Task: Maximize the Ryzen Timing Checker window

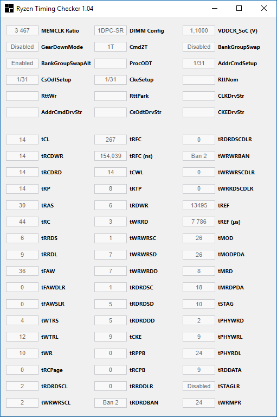Action: [x=239, y=9]
